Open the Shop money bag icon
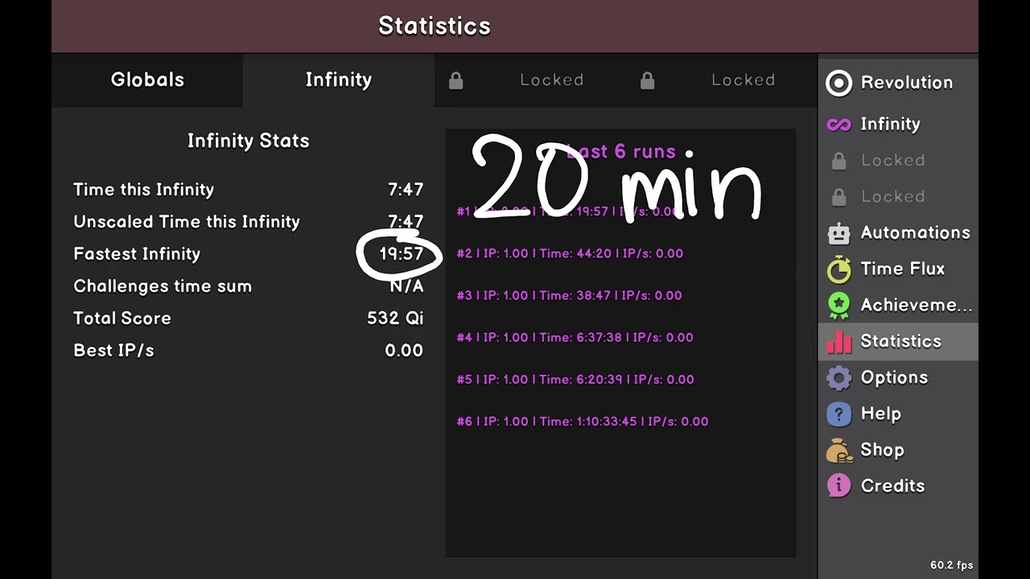The width and height of the screenshot is (1030, 579). pos(838,450)
